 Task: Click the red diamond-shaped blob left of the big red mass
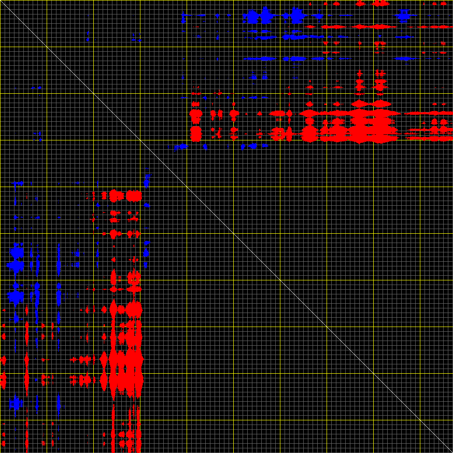[x=104, y=359]
